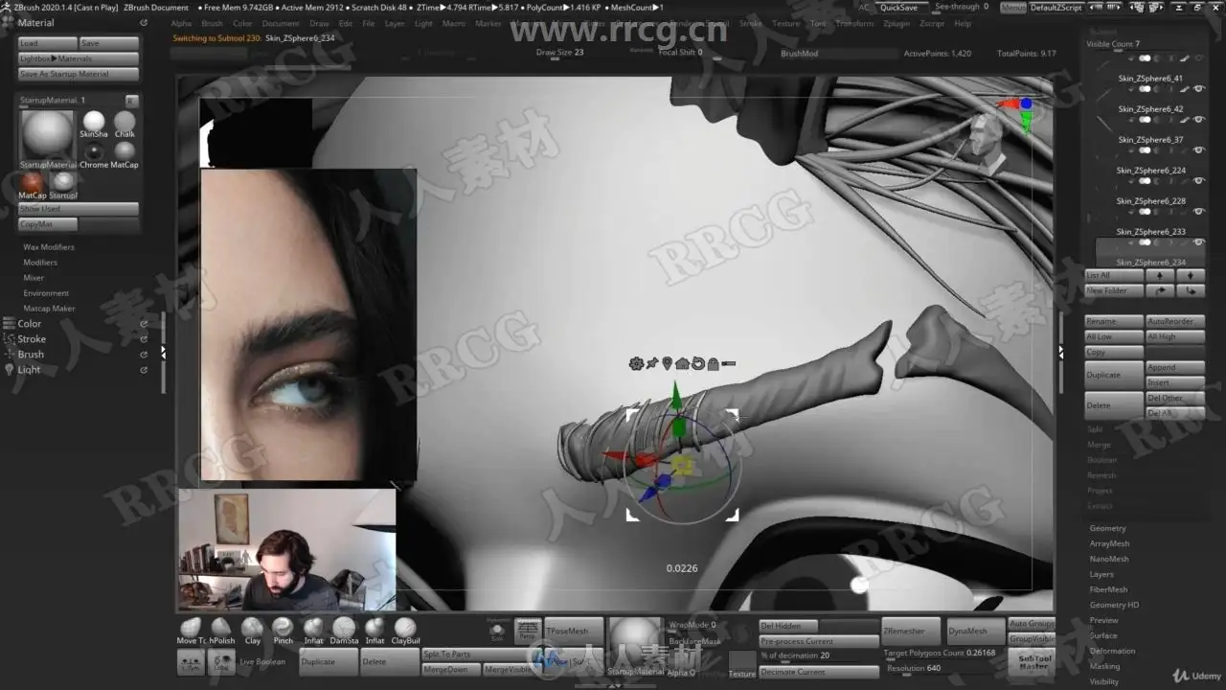Expand the Deformation subpalette

(1112, 651)
